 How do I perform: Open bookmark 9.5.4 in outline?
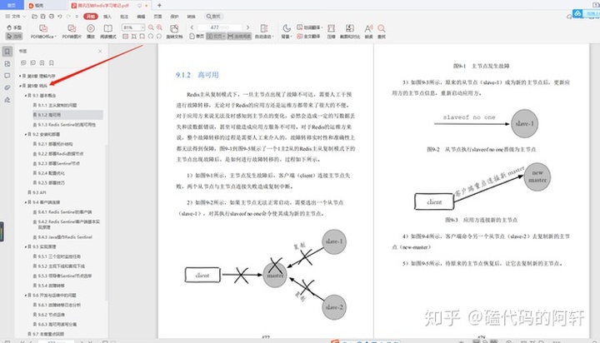point(48,286)
